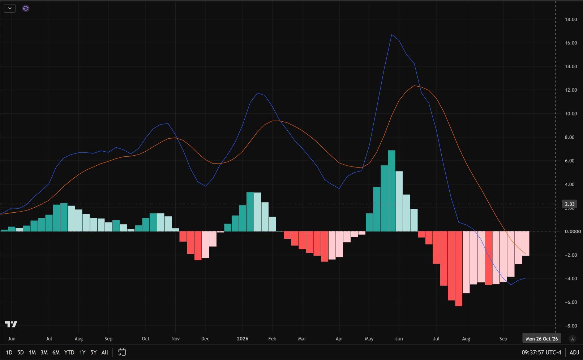Screen dimensions: 583x360
Task: Toggle the auto scale A button
Action: [x=572, y=339]
